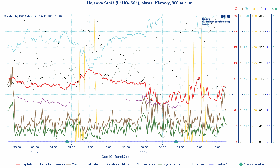Toggle the Max. rychlost větru series label
280x168 pixels.
(x=85, y=164)
